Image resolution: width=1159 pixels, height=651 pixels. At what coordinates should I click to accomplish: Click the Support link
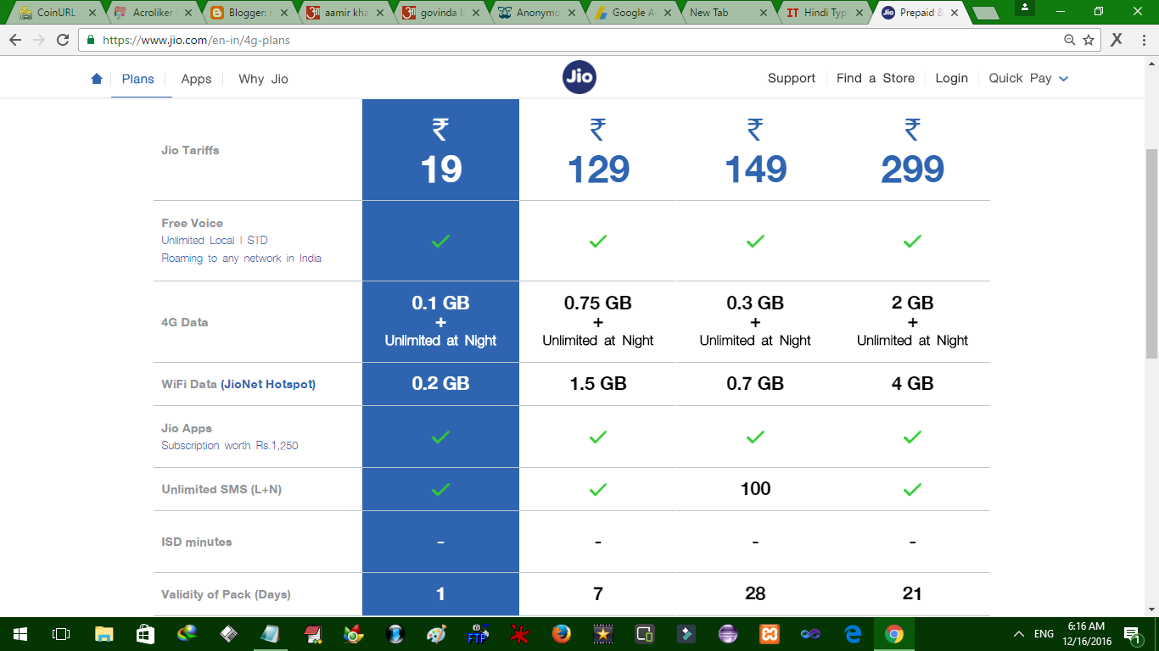point(792,78)
